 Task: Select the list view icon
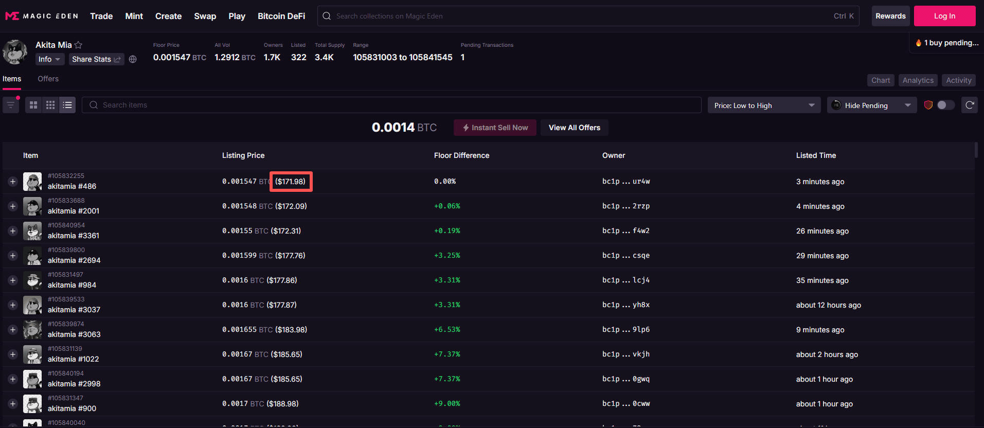[67, 105]
